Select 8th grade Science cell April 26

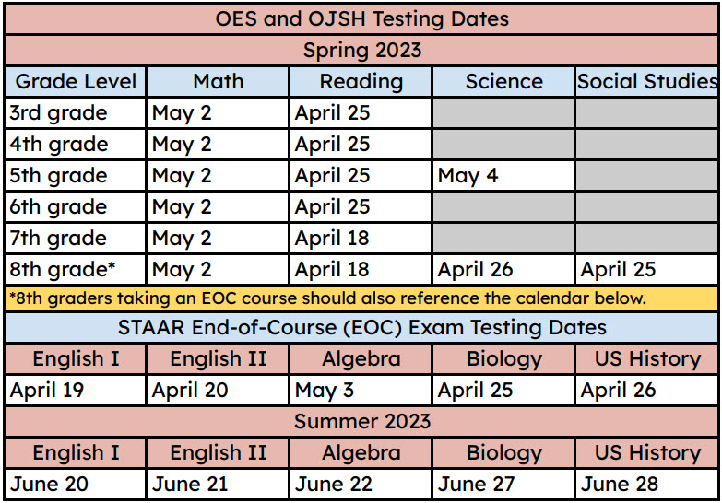503,269
